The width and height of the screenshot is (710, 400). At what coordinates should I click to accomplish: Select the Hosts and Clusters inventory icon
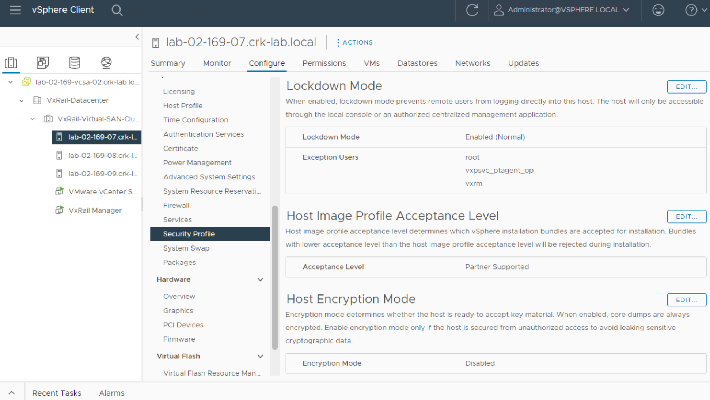(x=11, y=62)
